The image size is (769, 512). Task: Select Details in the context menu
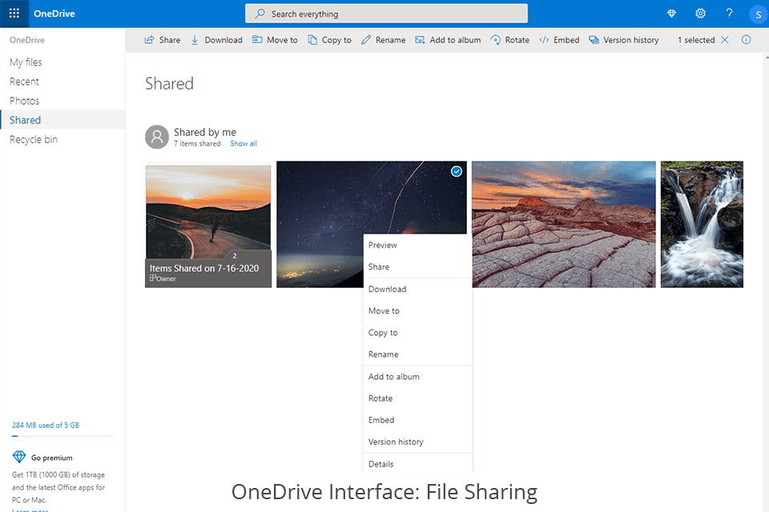click(380, 463)
